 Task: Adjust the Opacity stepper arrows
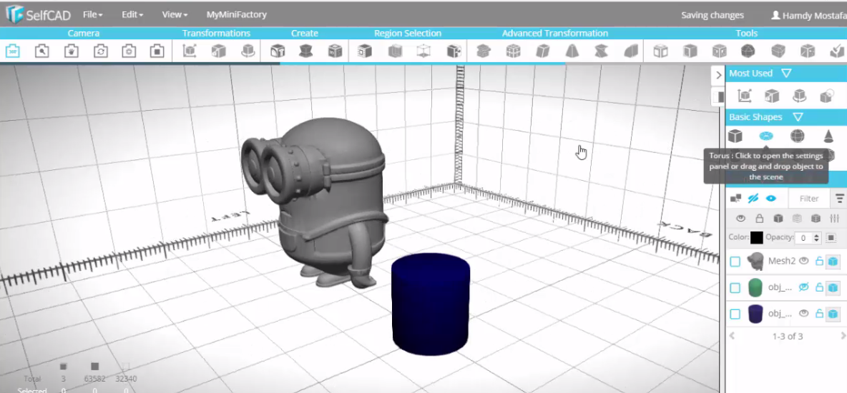pyautogui.click(x=817, y=237)
